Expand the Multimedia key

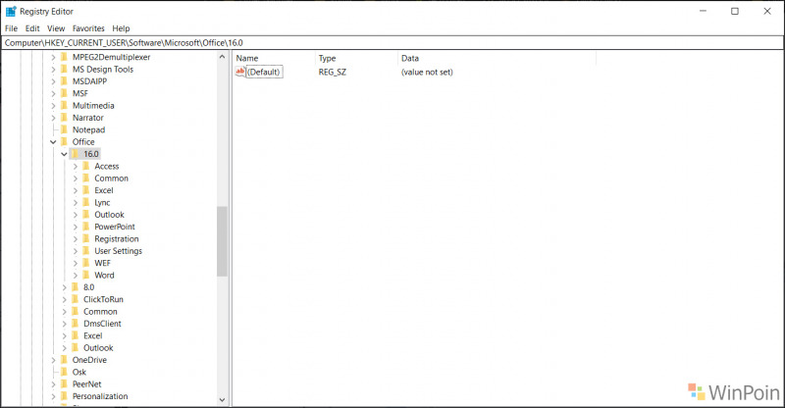(x=53, y=106)
